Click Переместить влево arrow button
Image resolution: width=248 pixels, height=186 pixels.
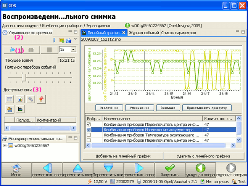pos(47,170)
